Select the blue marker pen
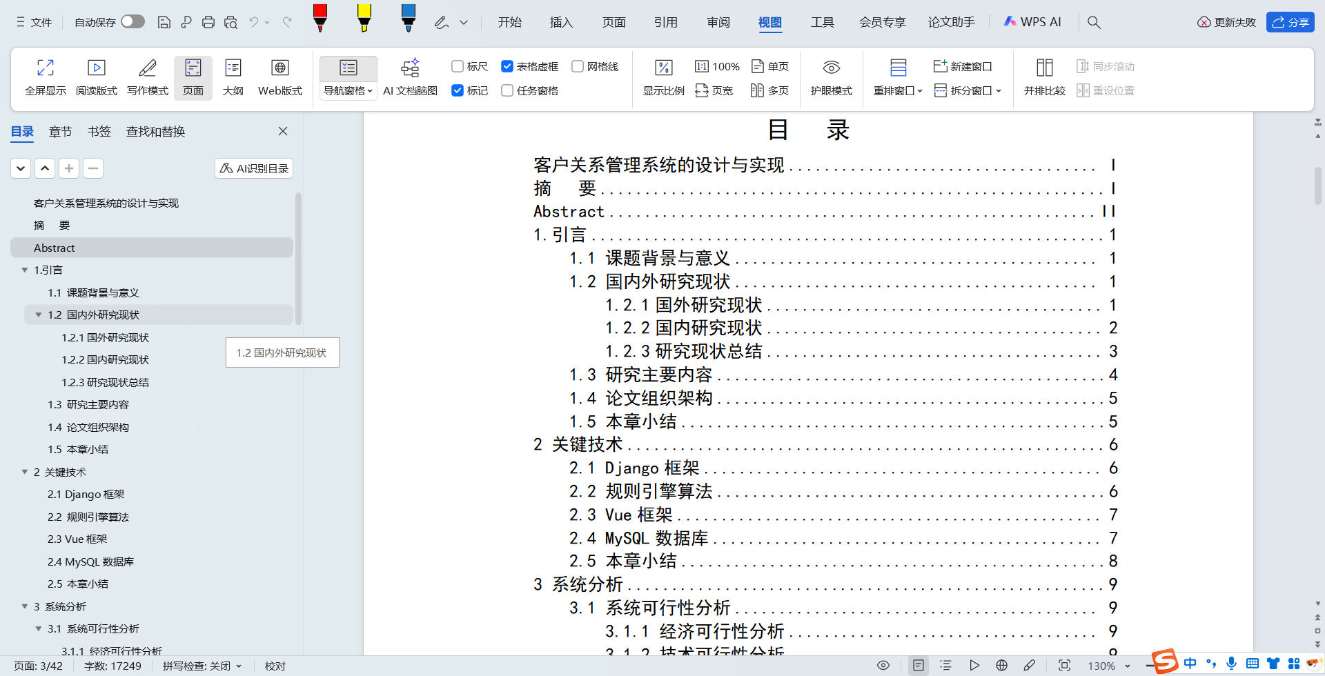Screen dimensions: 1325x676 pos(408,18)
